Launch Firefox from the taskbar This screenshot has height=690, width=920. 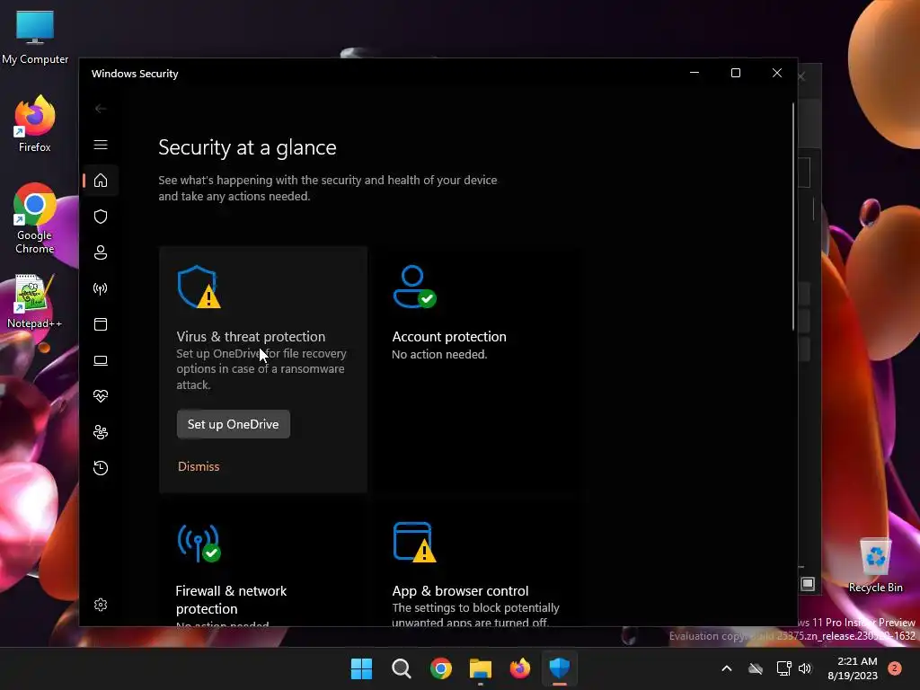point(520,668)
